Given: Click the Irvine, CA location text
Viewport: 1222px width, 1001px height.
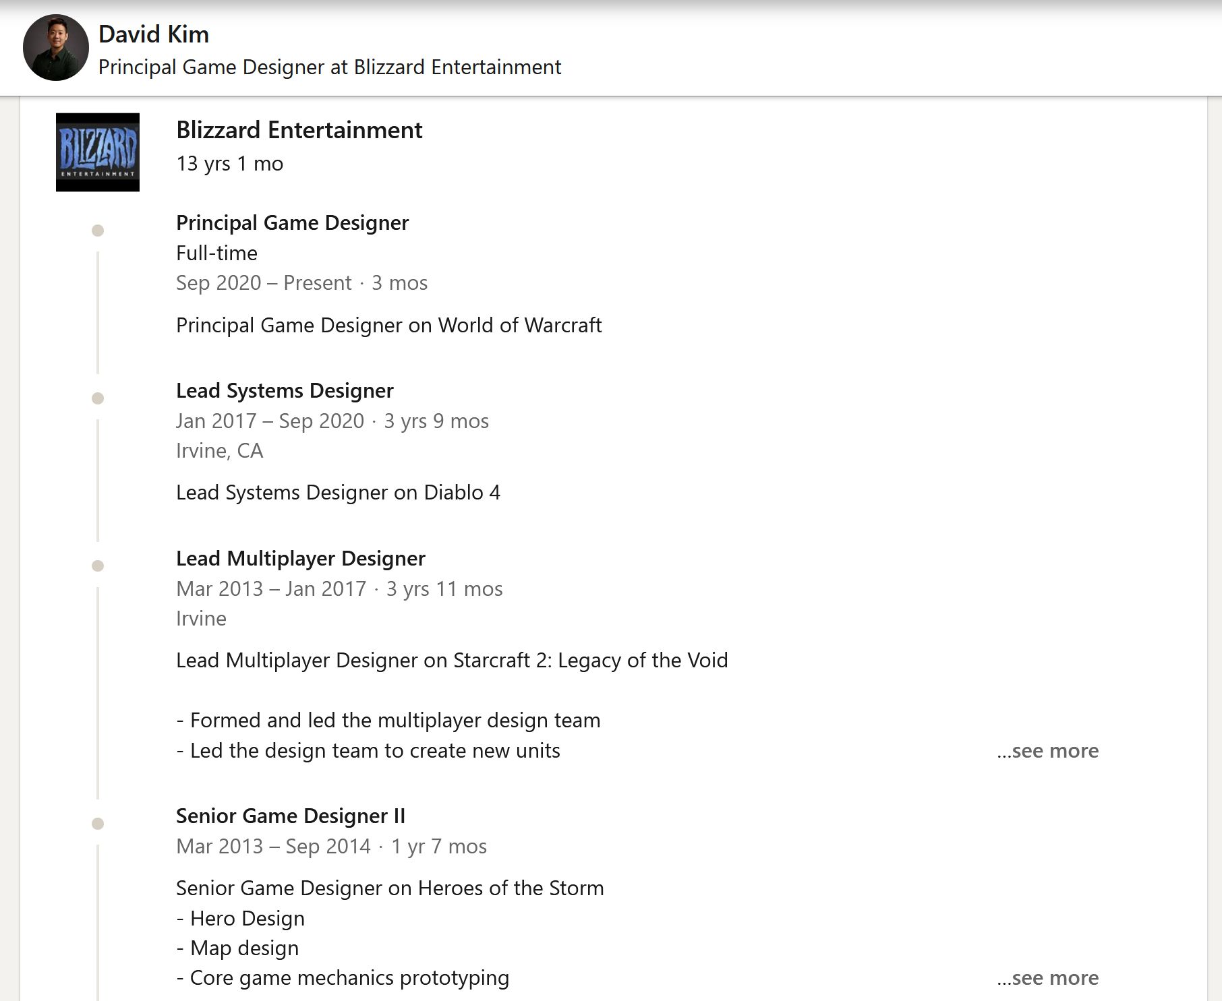Looking at the screenshot, I should click(x=219, y=451).
